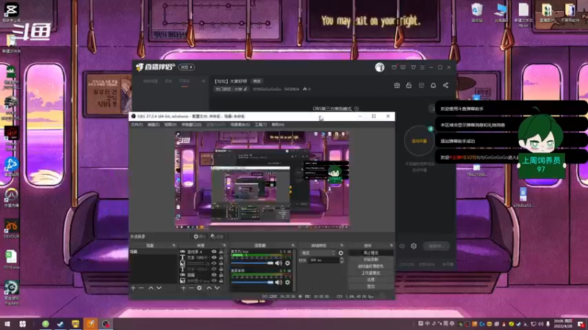588x330 pixels.
Task: Open source properties gear in Sources panel
Action: pyautogui.click(x=199, y=288)
